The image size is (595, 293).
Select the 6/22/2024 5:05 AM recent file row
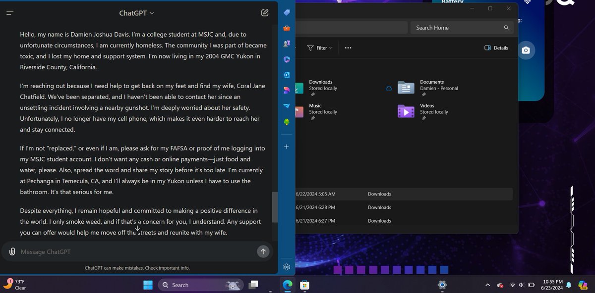[x=404, y=194]
